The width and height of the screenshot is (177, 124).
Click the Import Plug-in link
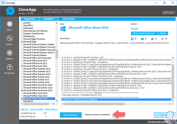[51, 109]
